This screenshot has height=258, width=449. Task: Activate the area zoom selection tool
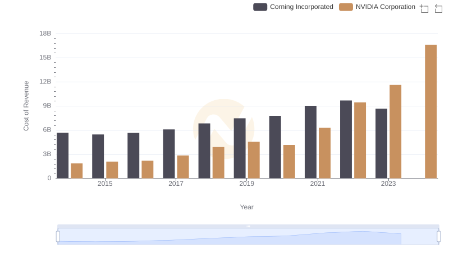coord(424,8)
